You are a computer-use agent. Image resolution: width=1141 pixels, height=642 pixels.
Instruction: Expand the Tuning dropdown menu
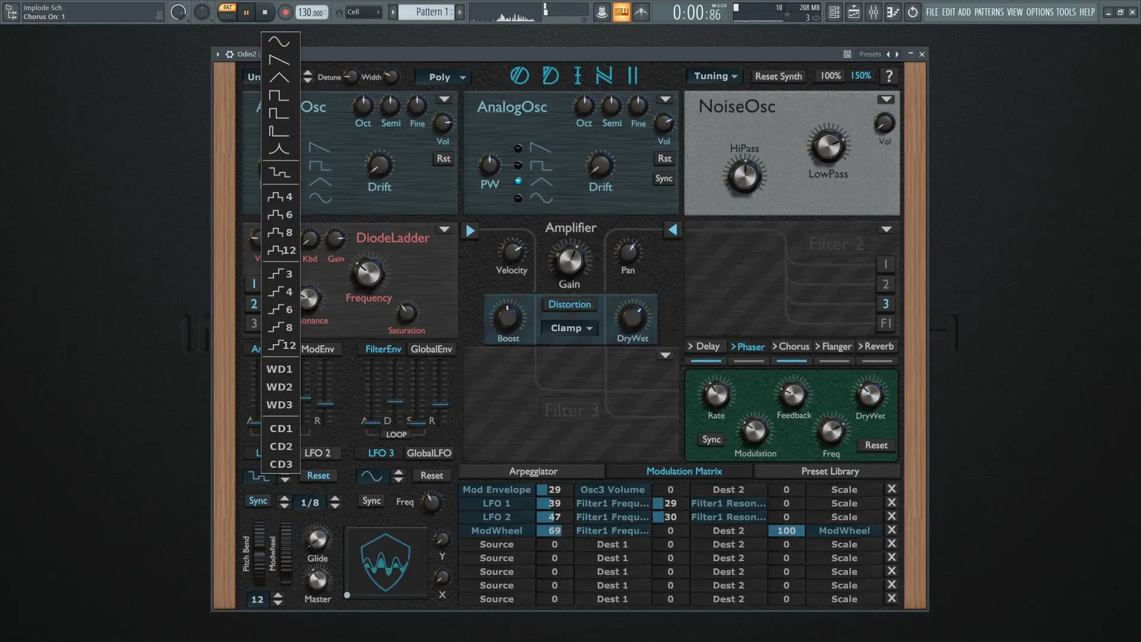pyautogui.click(x=716, y=76)
